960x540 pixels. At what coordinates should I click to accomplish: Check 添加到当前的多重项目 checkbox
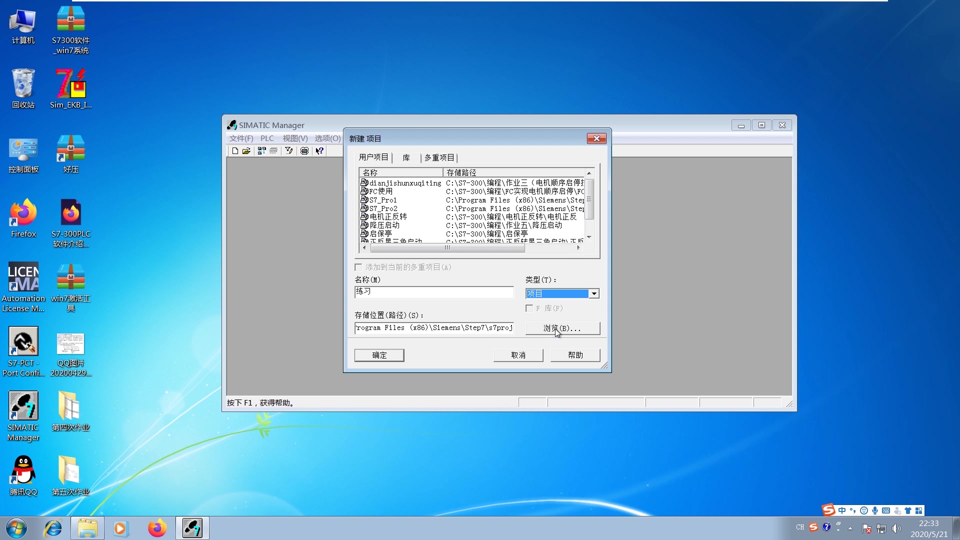pos(358,267)
